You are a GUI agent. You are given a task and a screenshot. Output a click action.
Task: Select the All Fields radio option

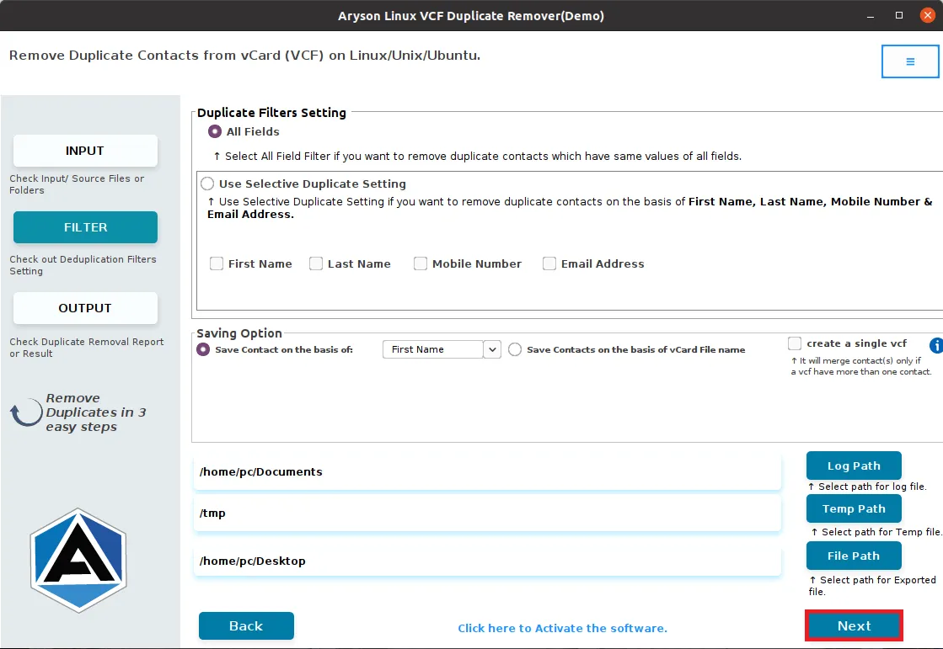coord(215,131)
